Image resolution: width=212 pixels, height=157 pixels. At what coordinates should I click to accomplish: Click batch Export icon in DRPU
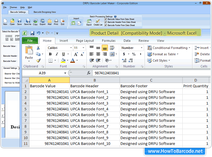point(89,21)
